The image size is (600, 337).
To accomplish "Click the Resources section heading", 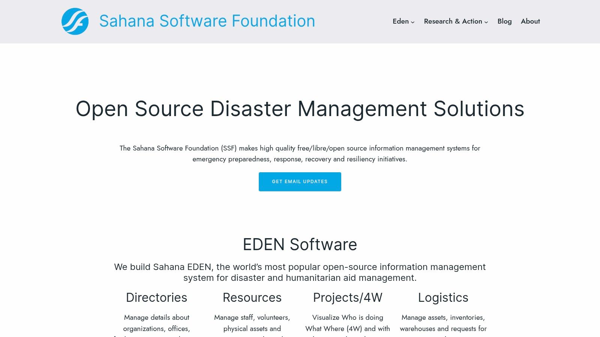I will tap(252, 297).
